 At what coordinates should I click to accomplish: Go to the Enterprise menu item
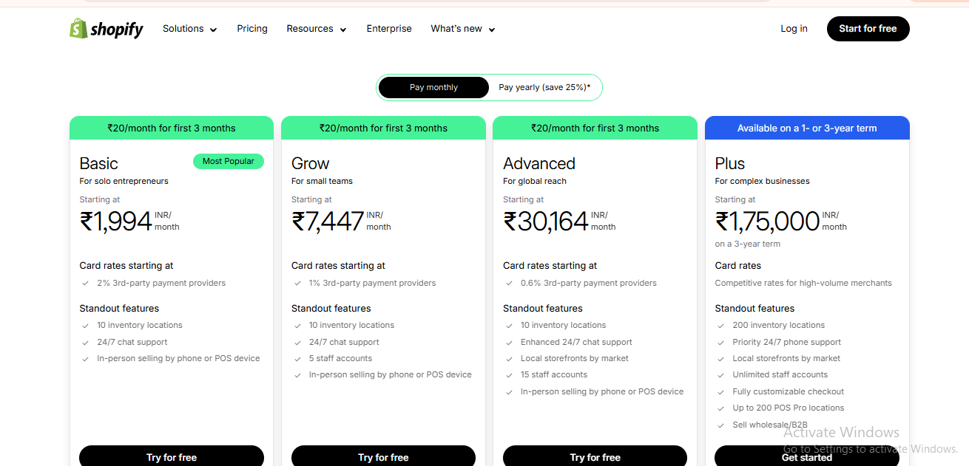(389, 29)
